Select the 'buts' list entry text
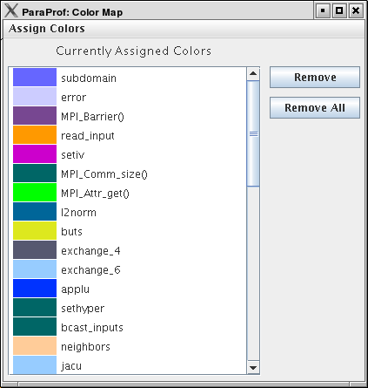Viewport: 368px width, 388px height. tap(71, 232)
